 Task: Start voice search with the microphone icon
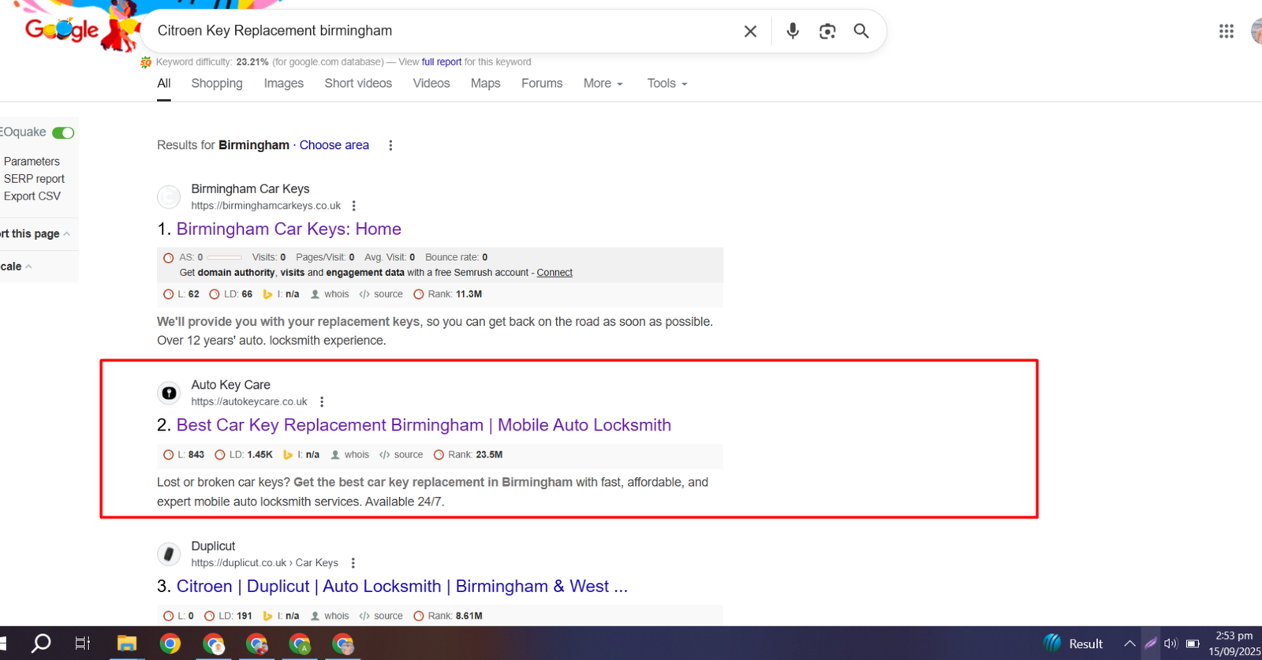[x=793, y=31]
